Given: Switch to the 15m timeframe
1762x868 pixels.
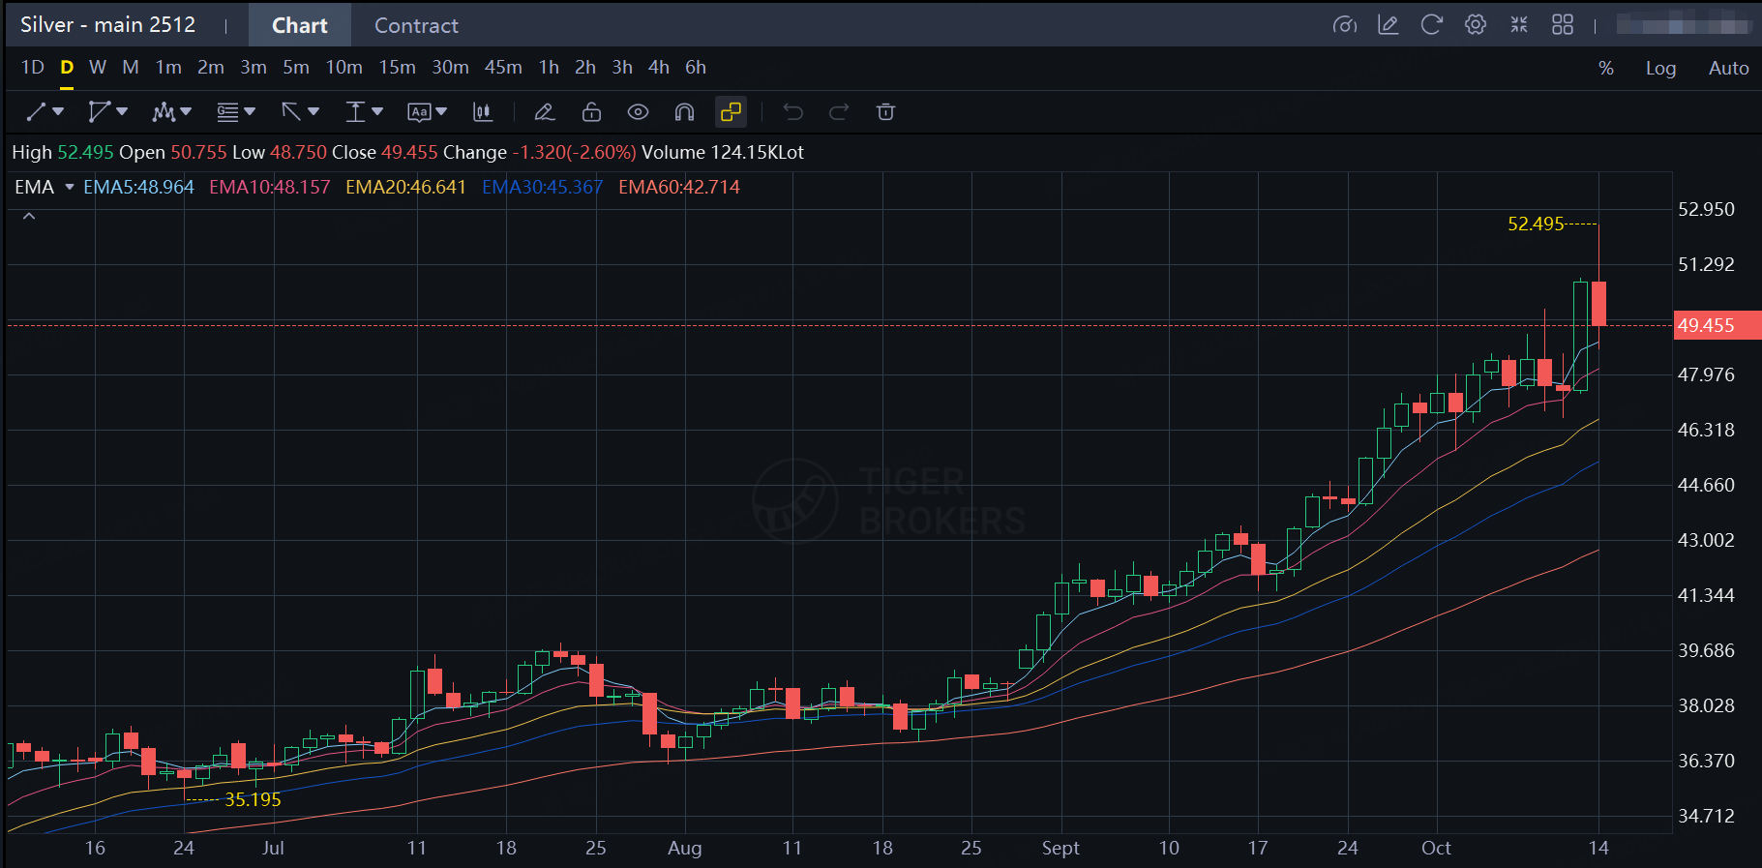Looking at the screenshot, I should [x=397, y=68].
